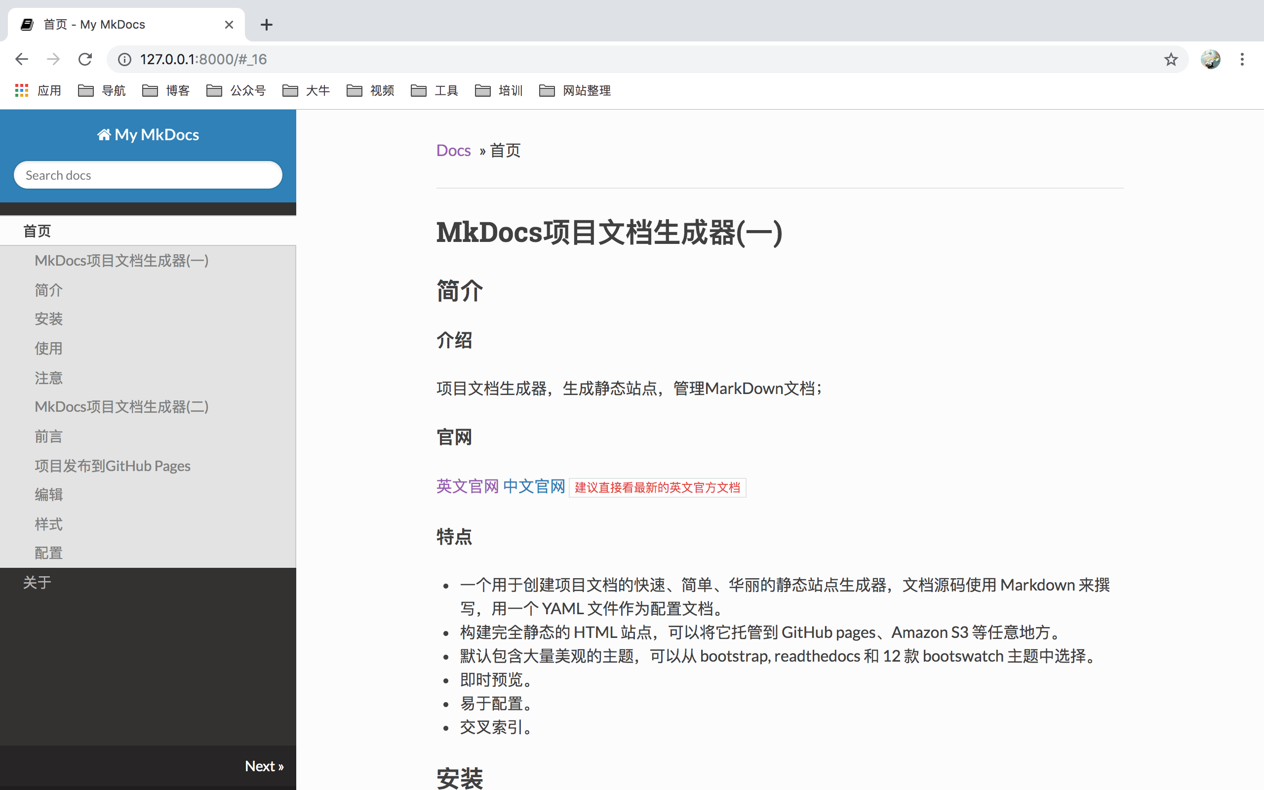Click the 应用 apps grid icon
Screen dimensions: 1264x790
coord(21,90)
